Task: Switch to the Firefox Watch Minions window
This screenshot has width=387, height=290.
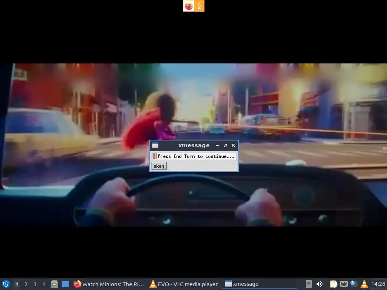Action: point(109,284)
